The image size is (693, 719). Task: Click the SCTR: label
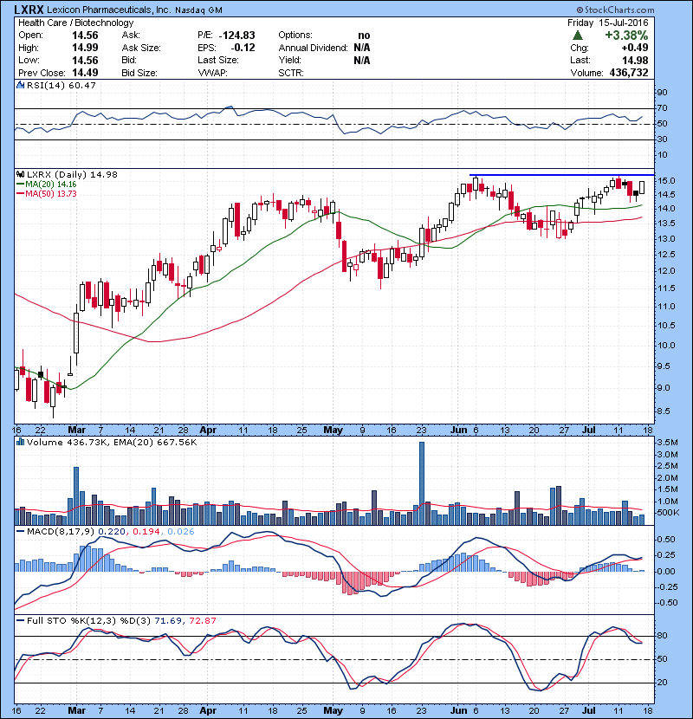click(x=291, y=73)
